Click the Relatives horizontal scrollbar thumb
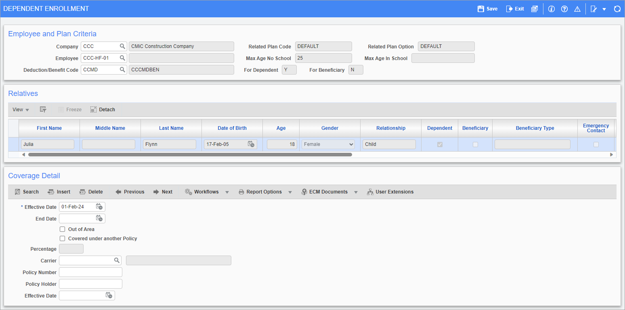 (190, 154)
